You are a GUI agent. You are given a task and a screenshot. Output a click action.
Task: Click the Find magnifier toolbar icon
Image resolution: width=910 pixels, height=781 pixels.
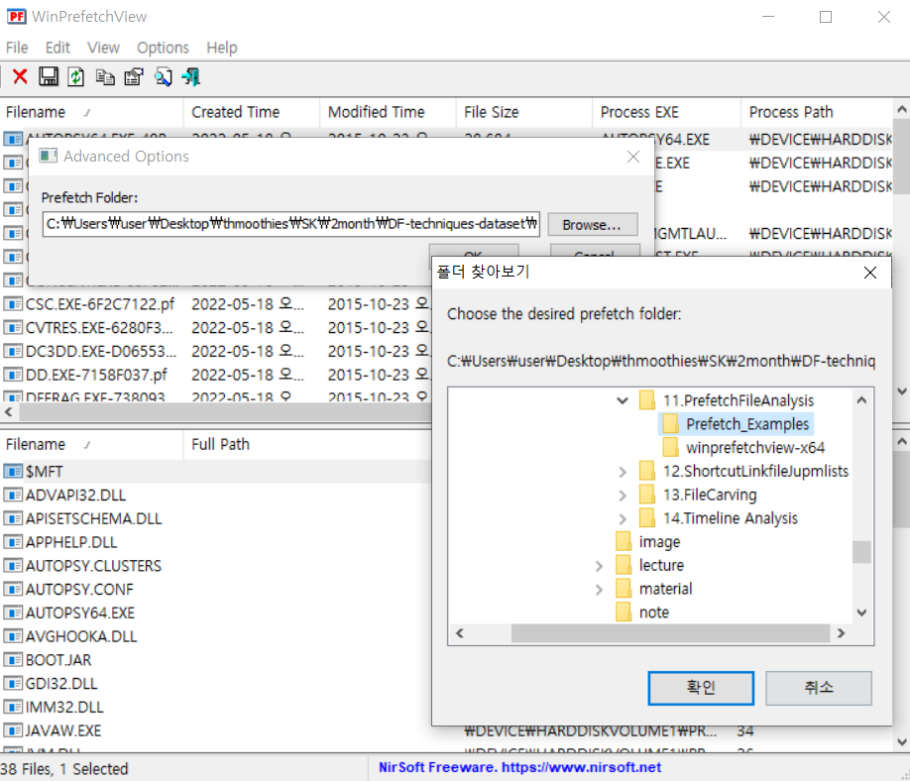tap(163, 76)
